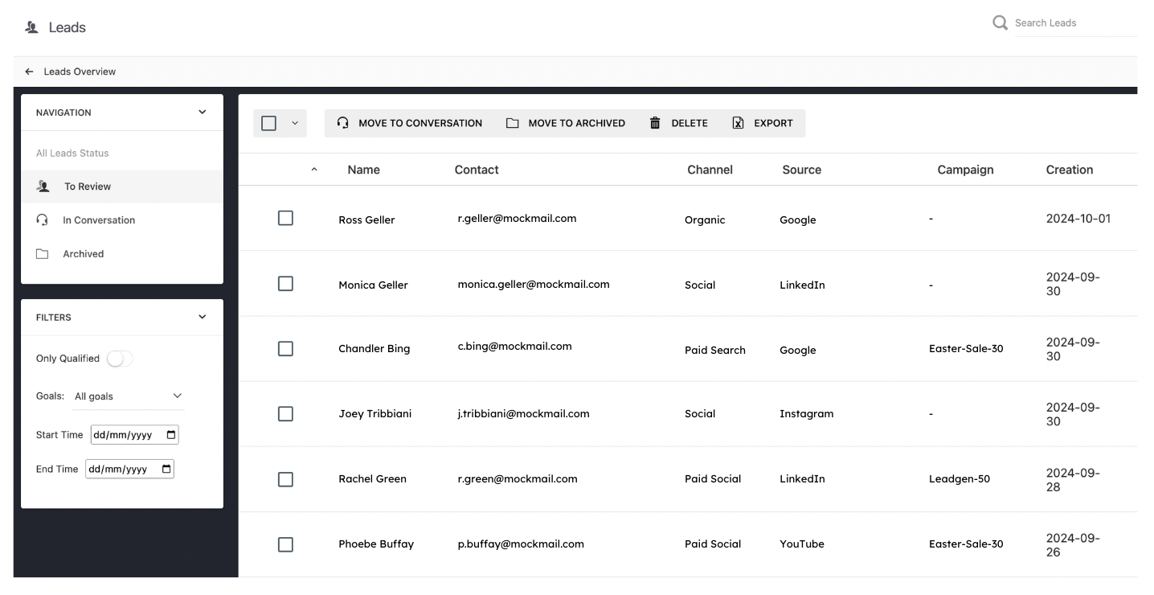Image resolution: width=1154 pixels, height=595 pixels.
Task: Click the calendar icon in End Time field
Action: (166, 470)
